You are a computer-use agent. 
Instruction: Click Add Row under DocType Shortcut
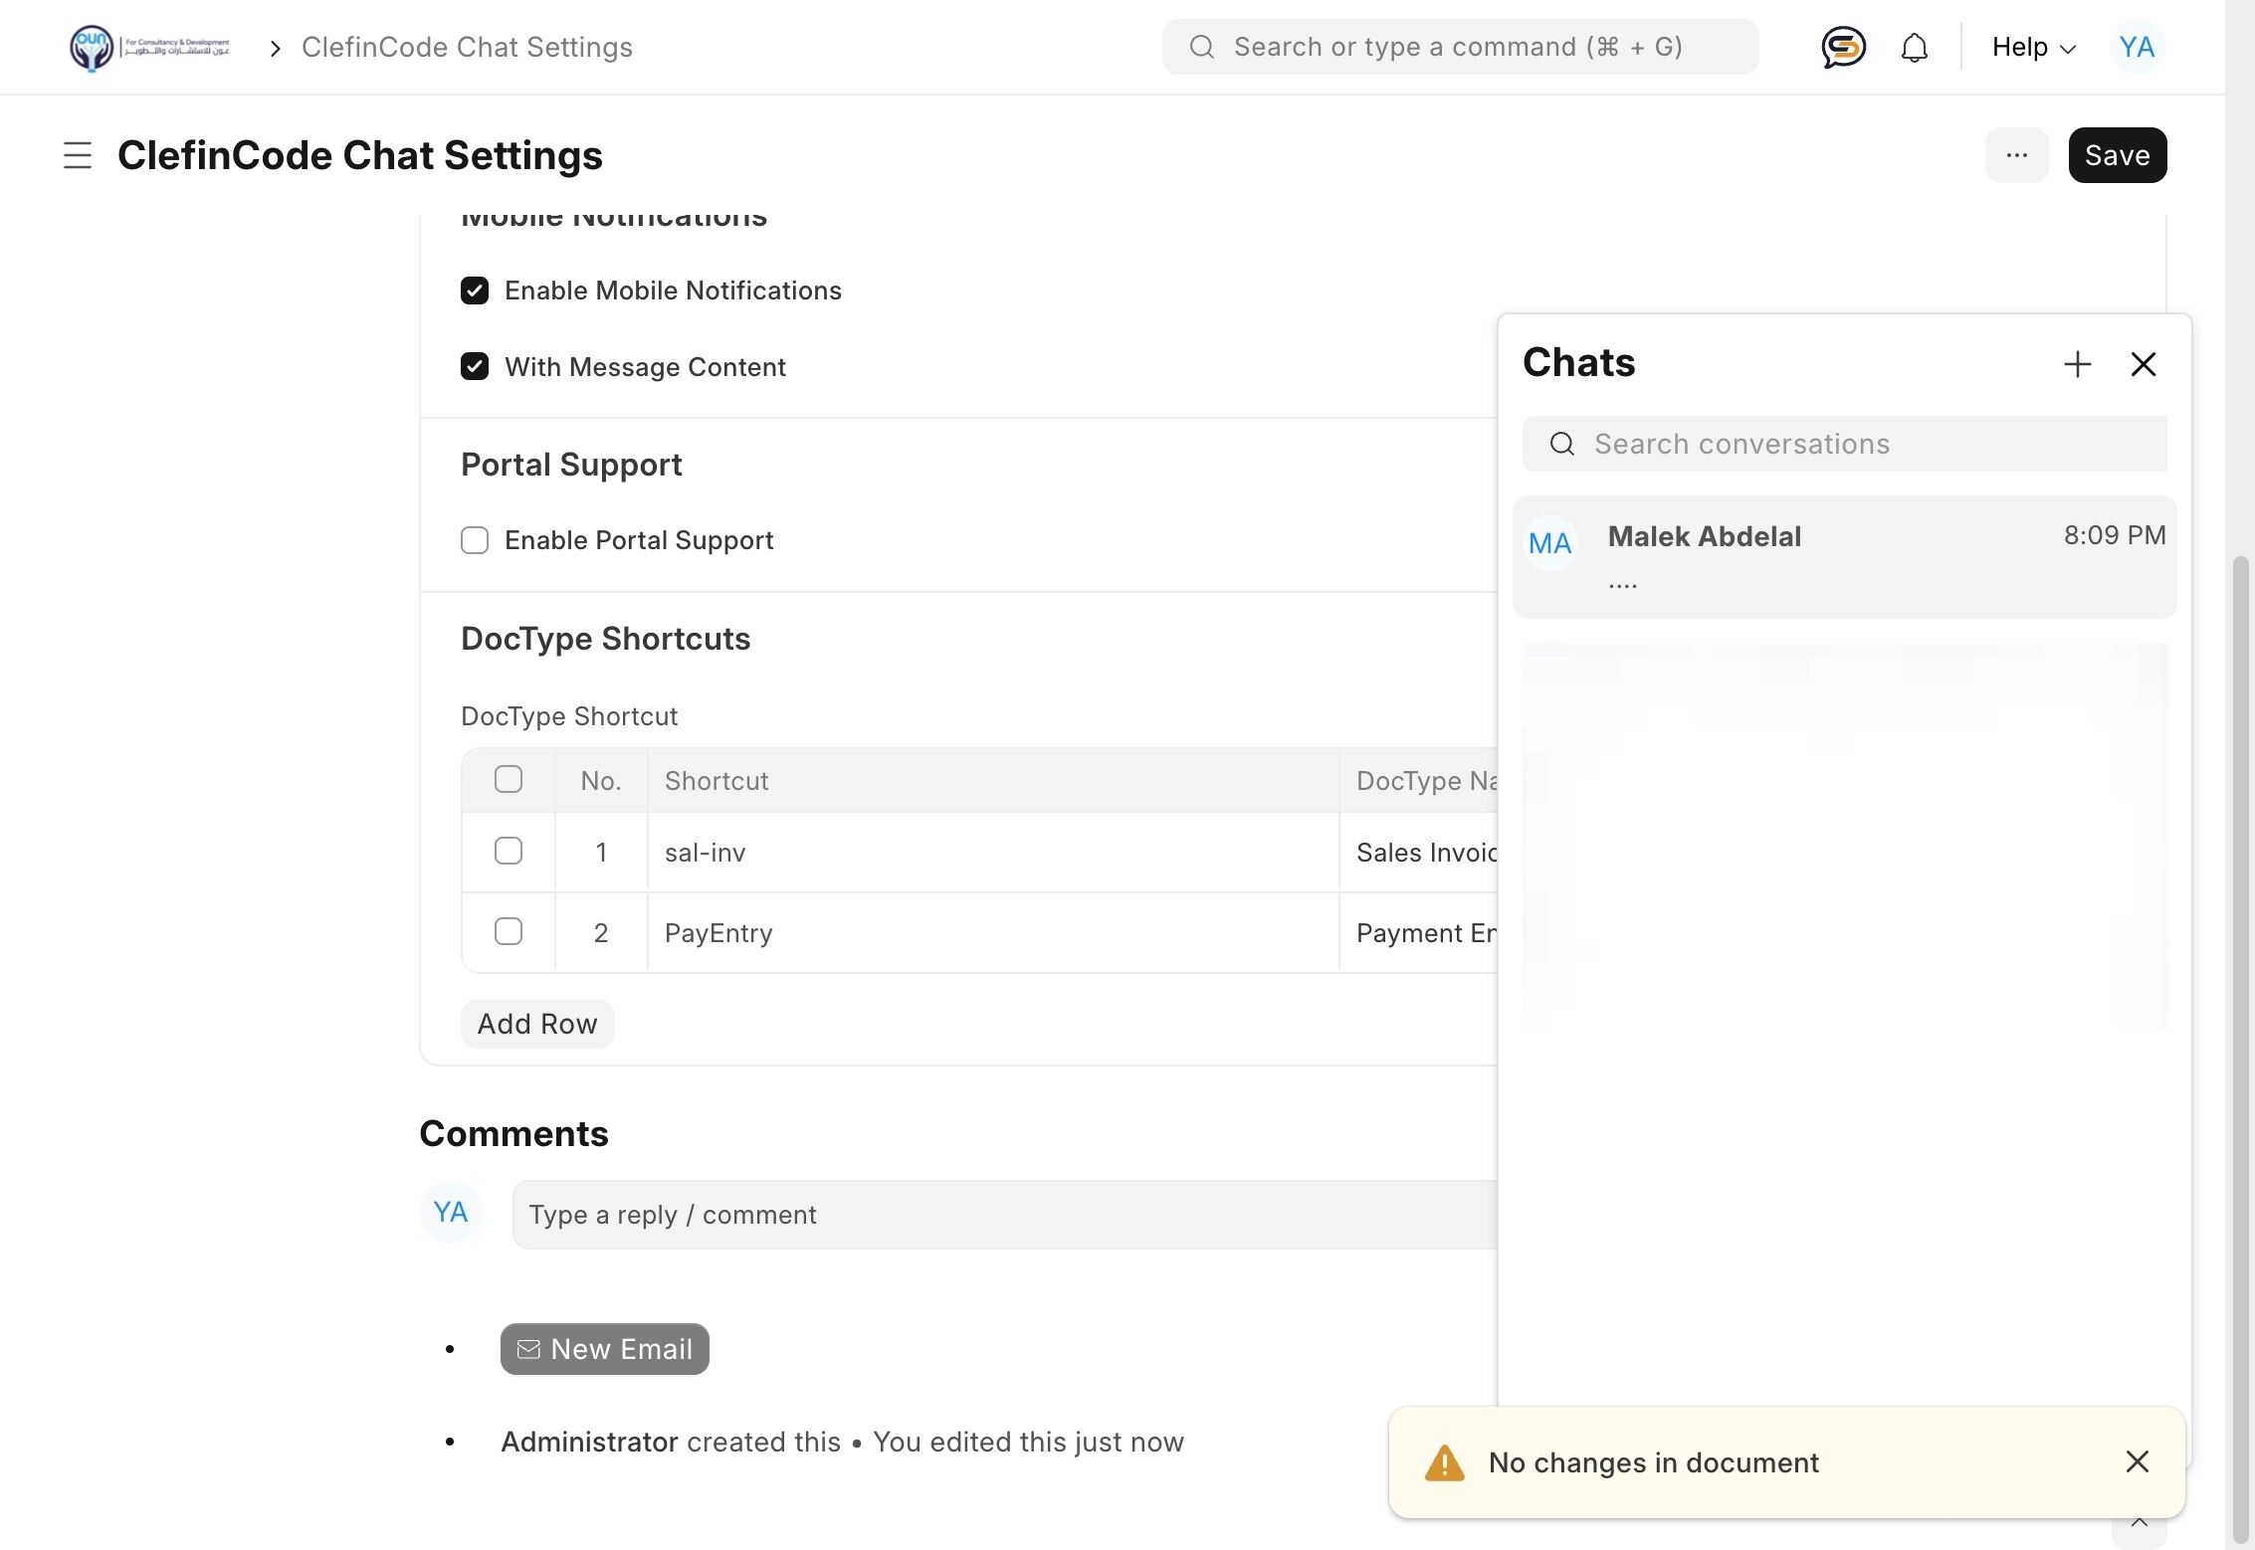pos(537,1024)
